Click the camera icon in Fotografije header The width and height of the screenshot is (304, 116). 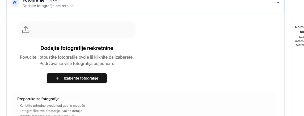click(x=15, y=3)
